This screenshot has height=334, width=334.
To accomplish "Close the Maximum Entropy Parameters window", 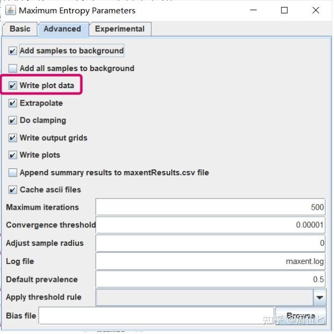I will coord(316,10).
